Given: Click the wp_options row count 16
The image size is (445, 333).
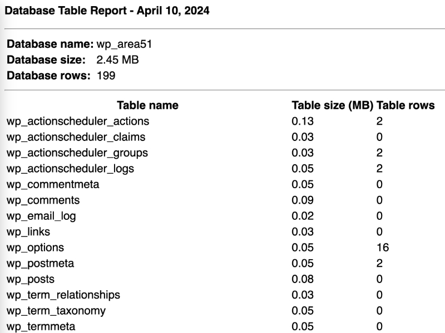Looking at the screenshot, I should [382, 248].
